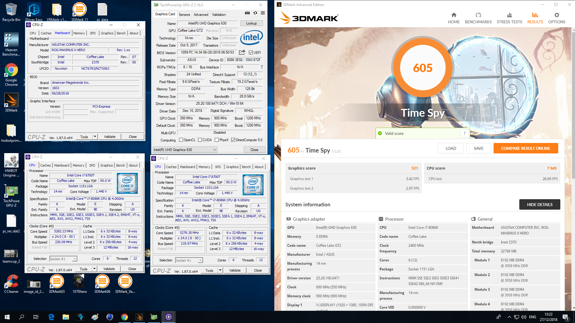Viewport: 575px width, 323px height.
Task: Open 3DMark RESULTS section
Action: 535,18
